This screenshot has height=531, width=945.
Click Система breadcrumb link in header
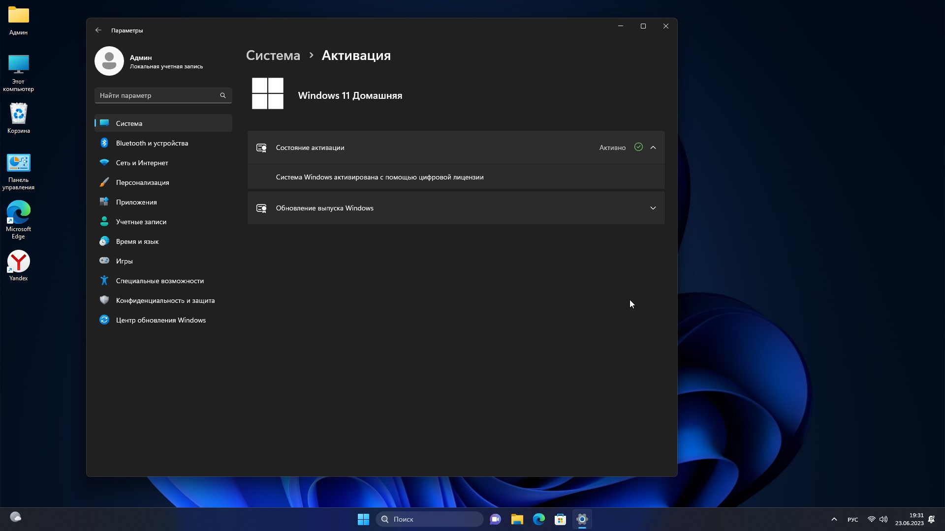click(x=273, y=56)
